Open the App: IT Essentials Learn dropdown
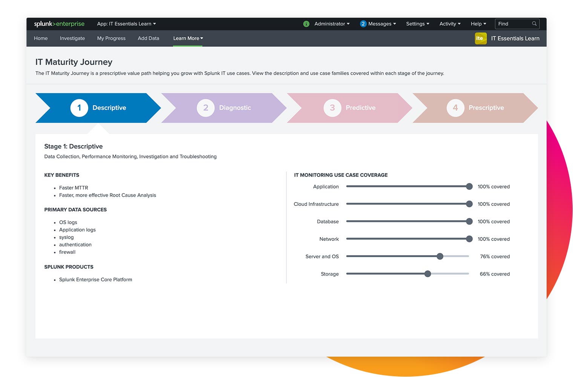Viewport: 573px width, 377px height. (126, 24)
